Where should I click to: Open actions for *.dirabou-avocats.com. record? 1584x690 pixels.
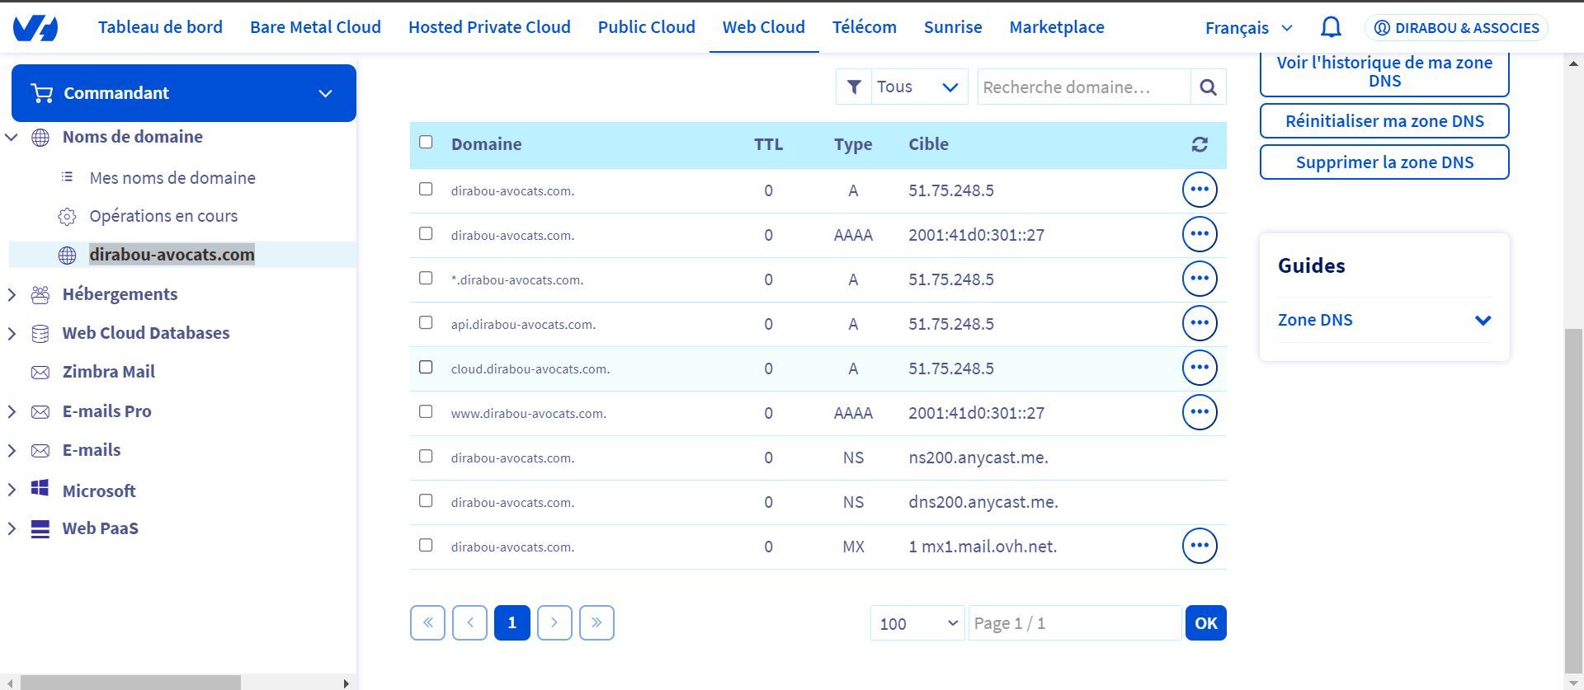pos(1200,279)
